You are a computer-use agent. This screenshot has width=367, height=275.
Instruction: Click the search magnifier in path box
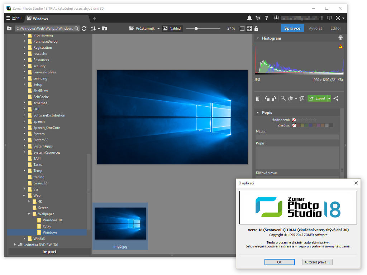click(77, 28)
